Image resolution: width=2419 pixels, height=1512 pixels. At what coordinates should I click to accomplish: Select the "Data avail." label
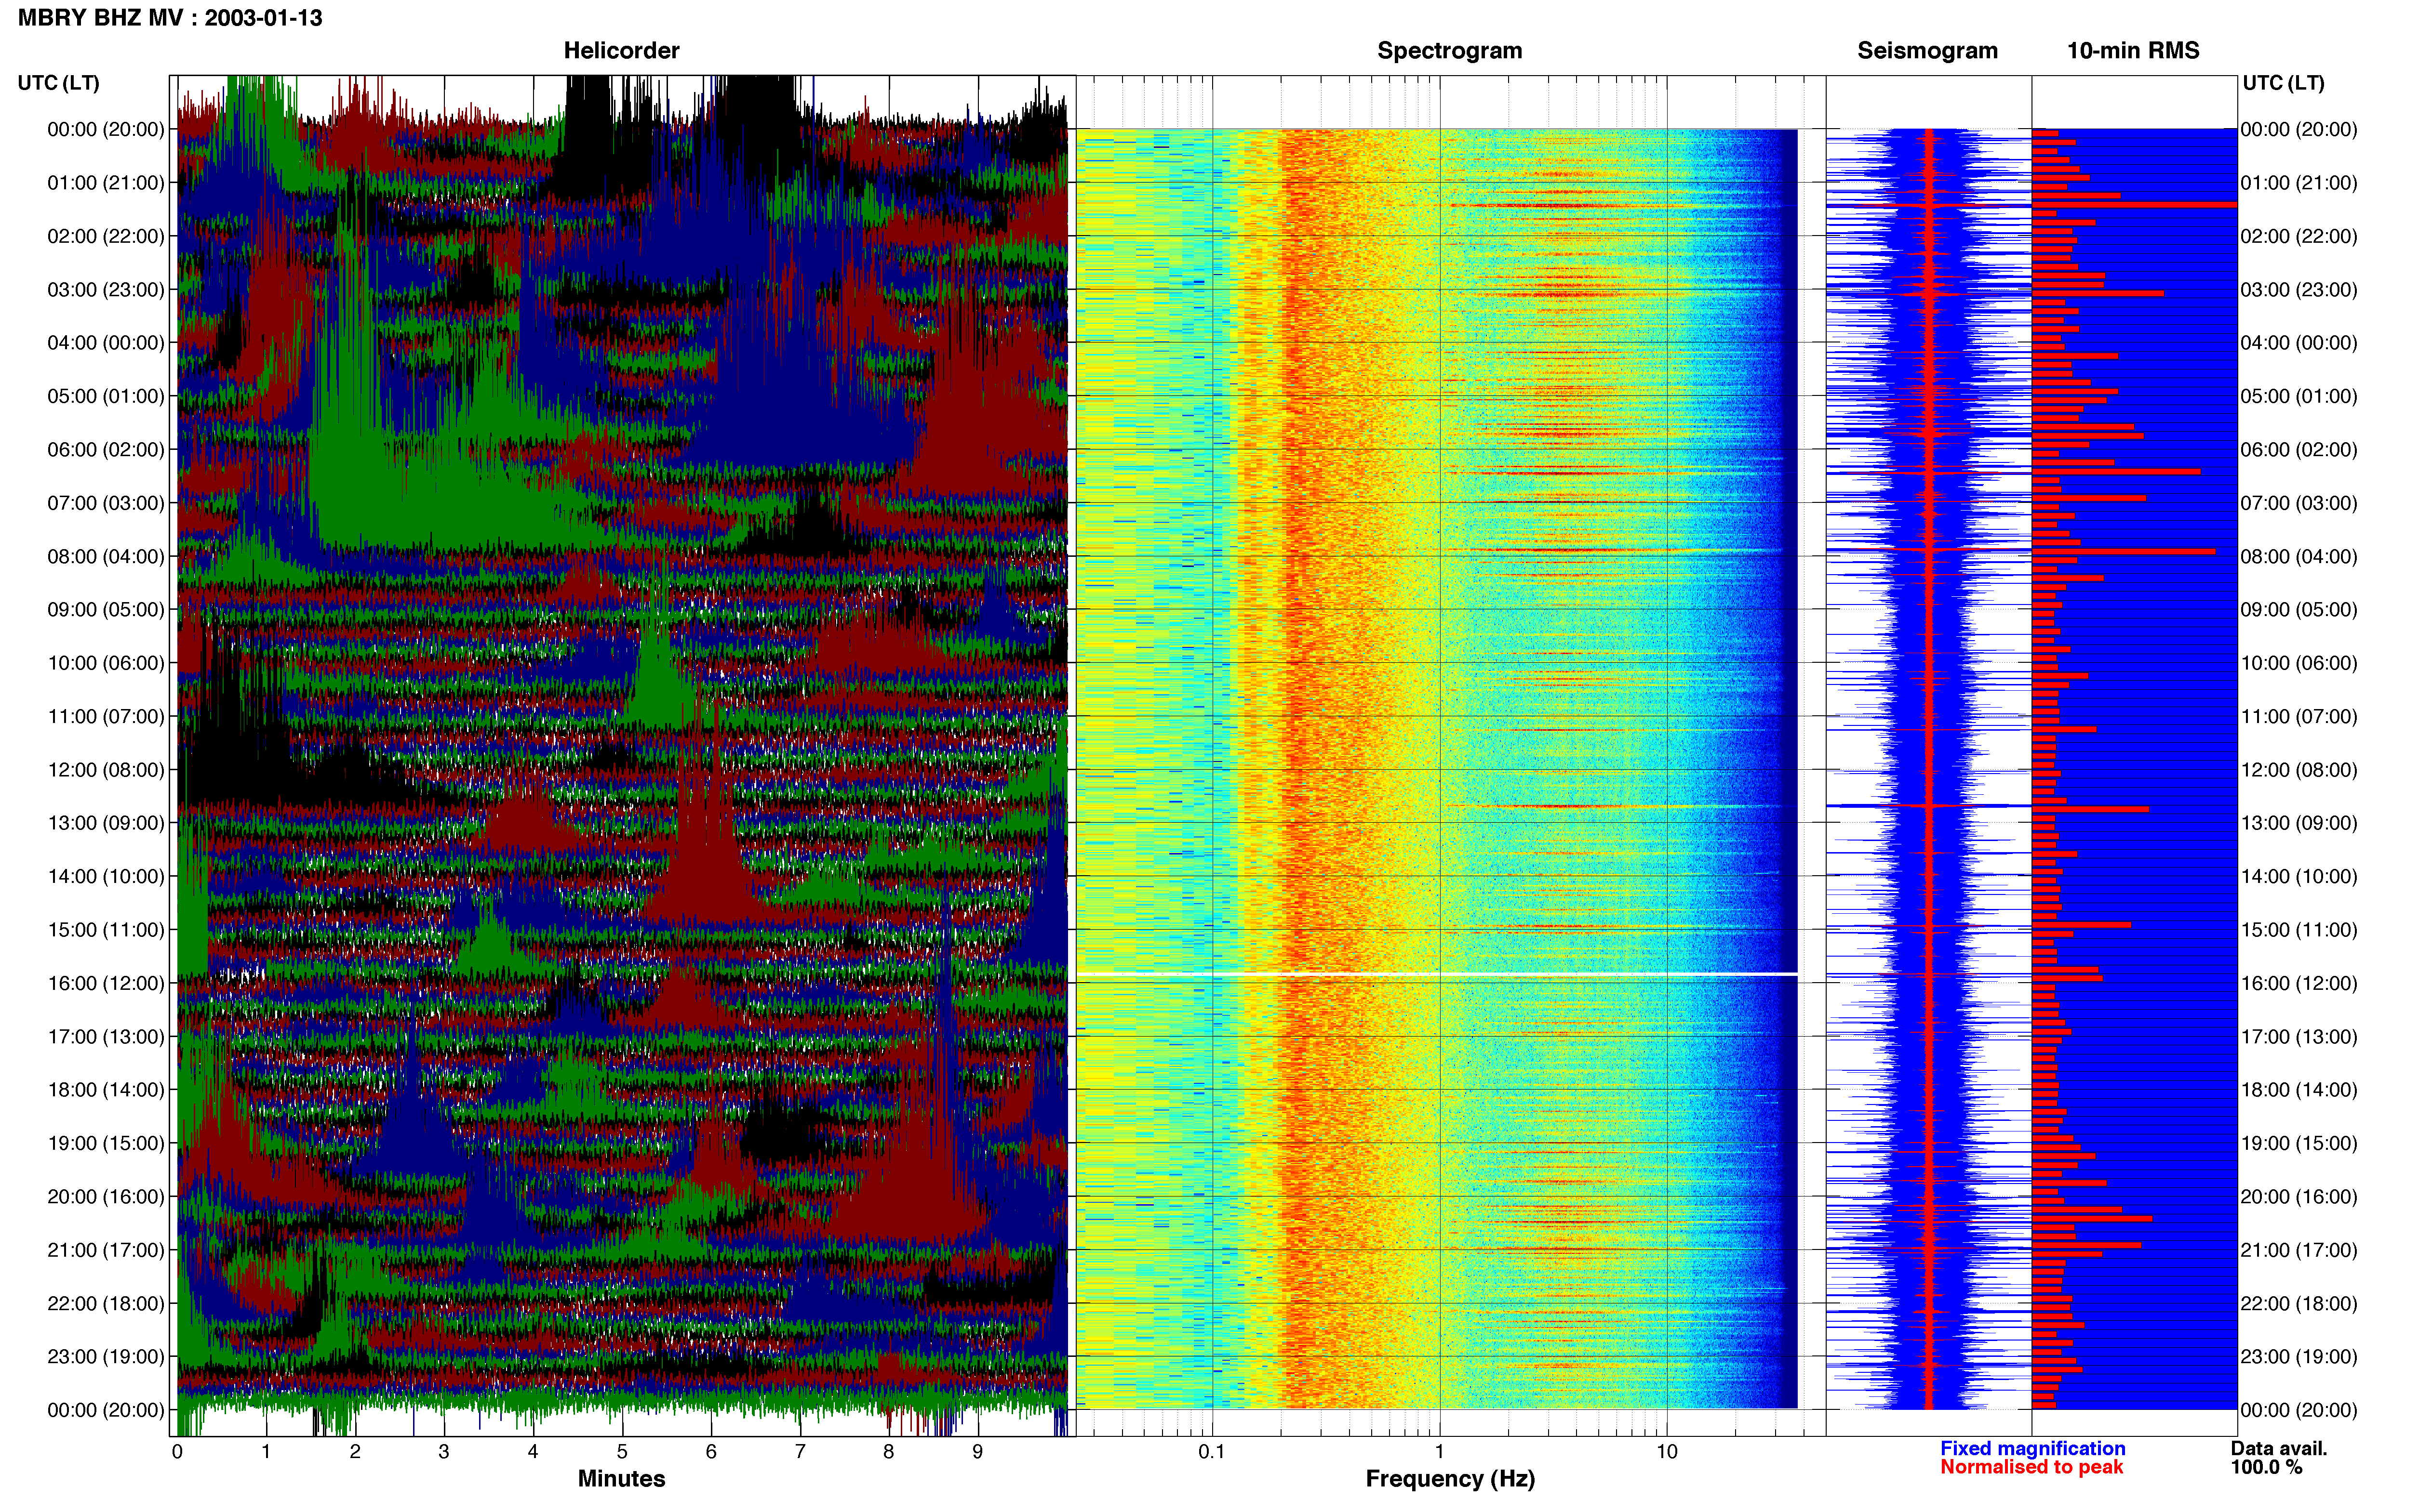pos(2279,1448)
